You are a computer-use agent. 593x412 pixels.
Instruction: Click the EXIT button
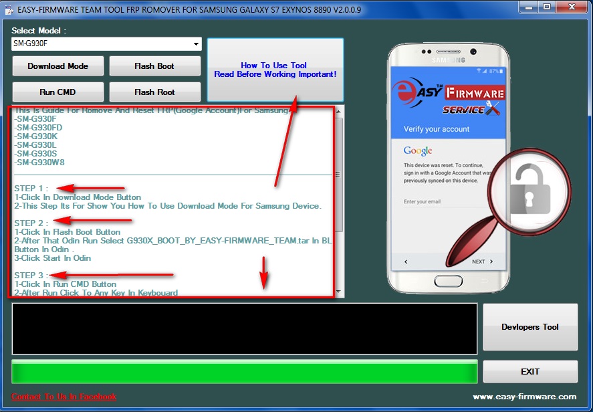[530, 371]
